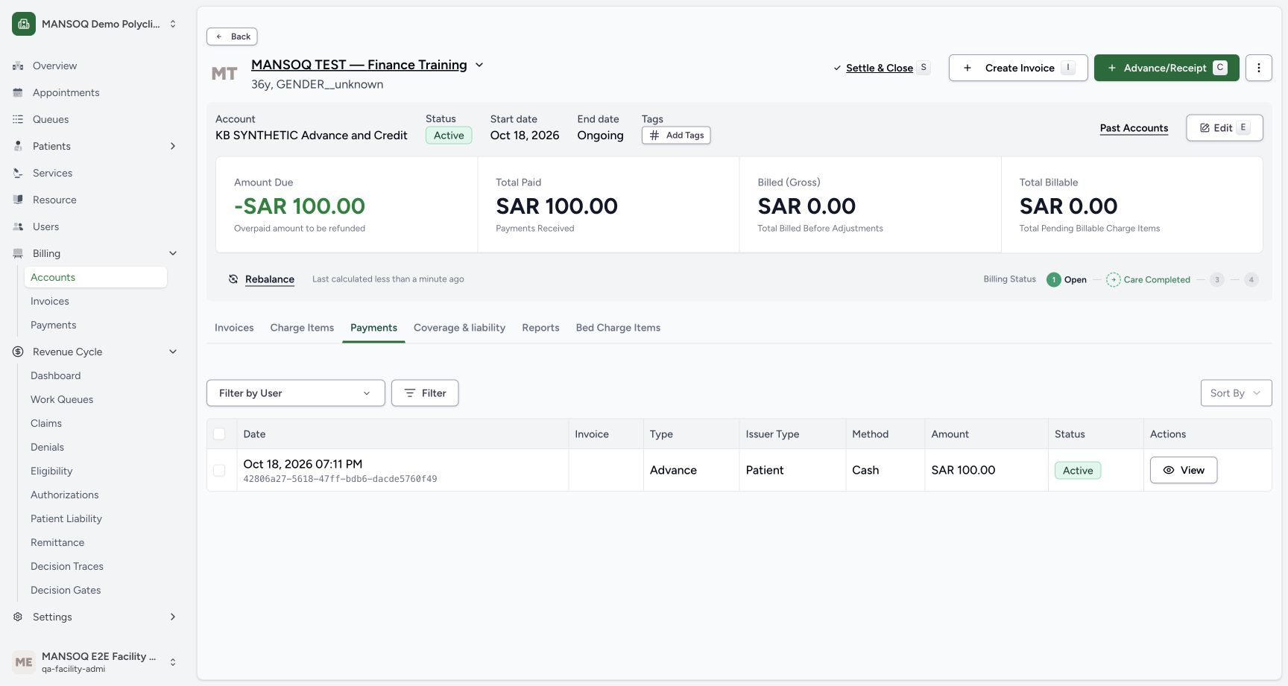This screenshot has width=1288, height=686.
Task: Click the Back button
Action: [232, 36]
